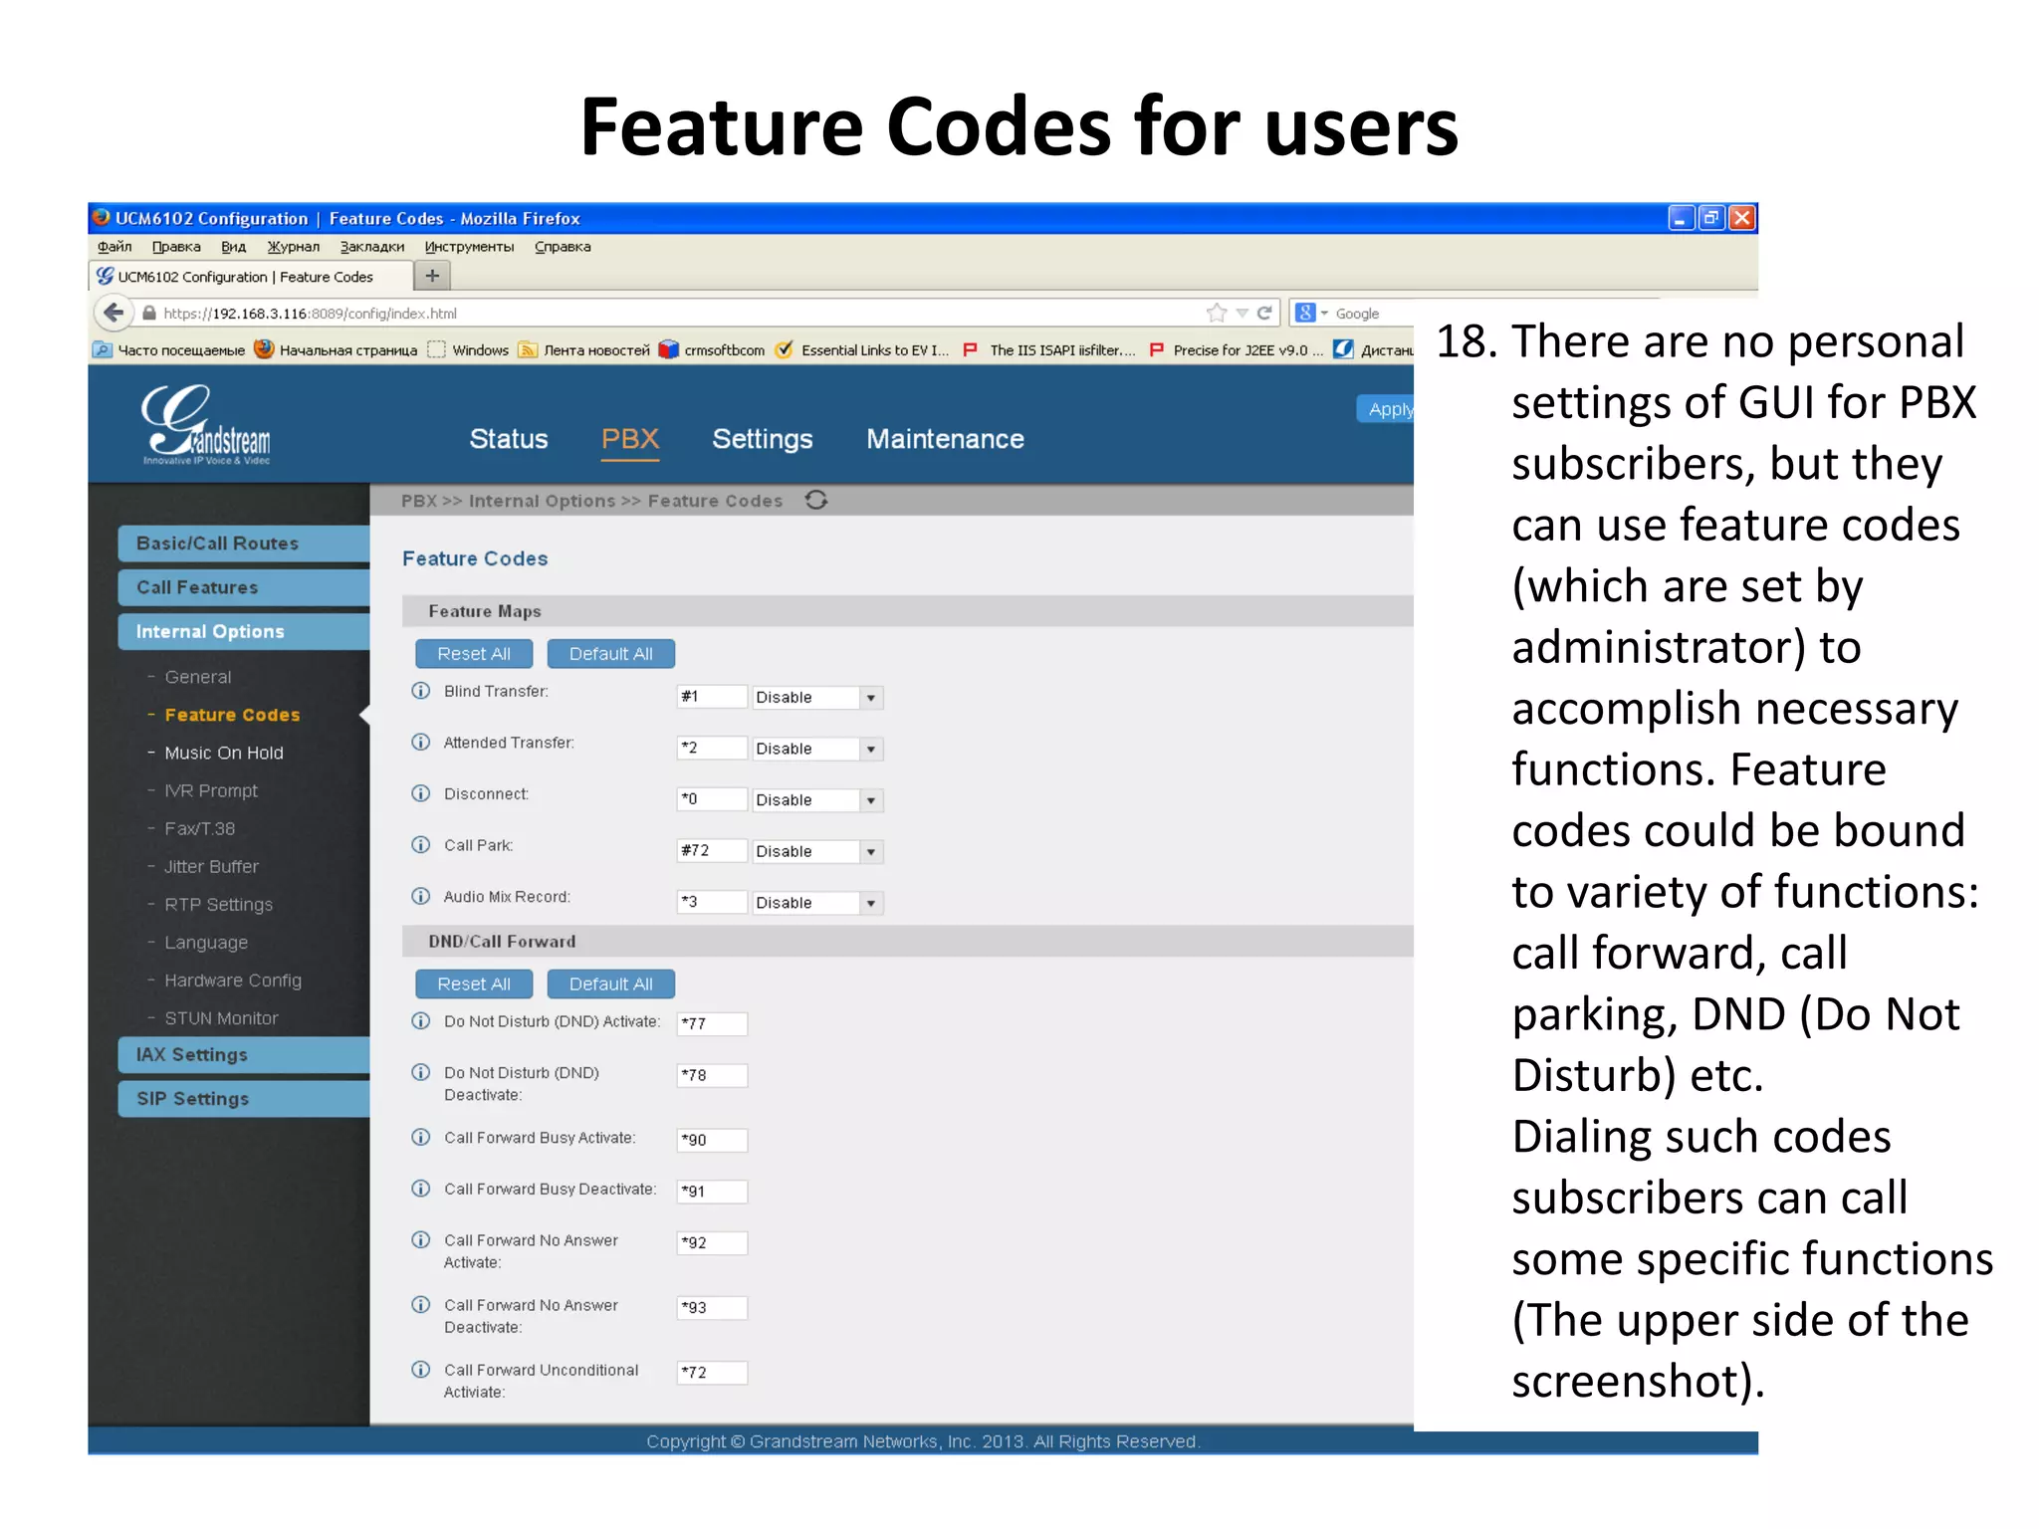Open the Blind Transfer Disable dropdown
2039x1529 pixels.
817,697
